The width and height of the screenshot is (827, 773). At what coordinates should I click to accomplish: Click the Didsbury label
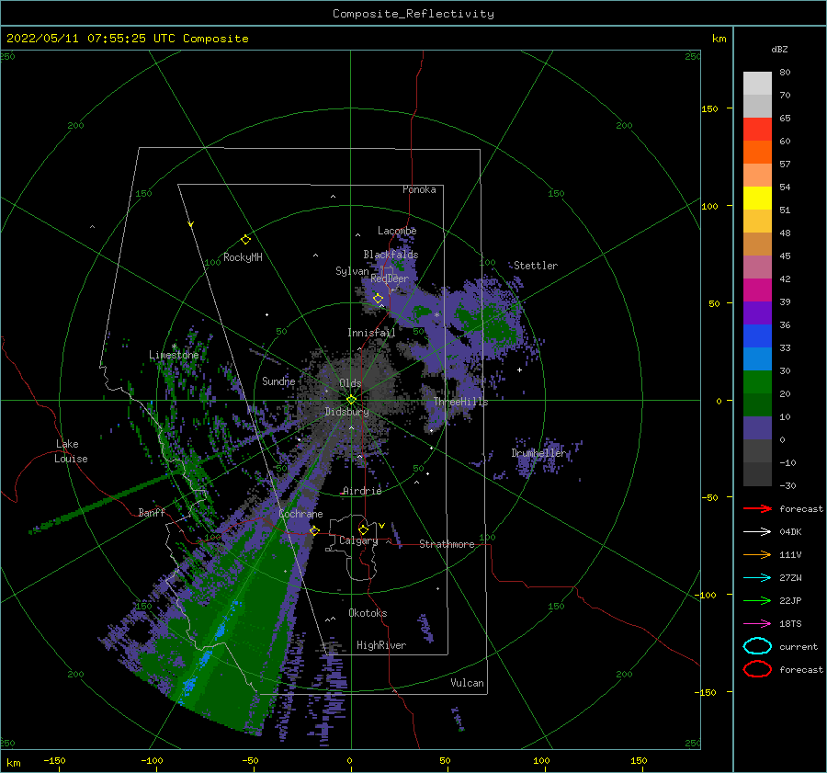click(346, 412)
